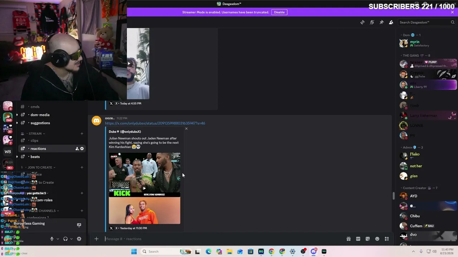Open the suggestions channel
Image resolution: width=458 pixels, height=257 pixels.
[40, 123]
